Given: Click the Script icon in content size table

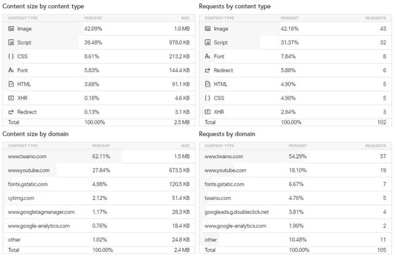Looking at the screenshot, I should click(x=11, y=43).
